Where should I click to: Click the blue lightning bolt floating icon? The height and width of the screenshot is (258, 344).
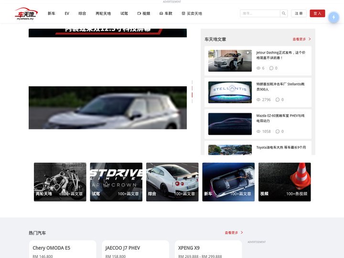(x=333, y=17)
